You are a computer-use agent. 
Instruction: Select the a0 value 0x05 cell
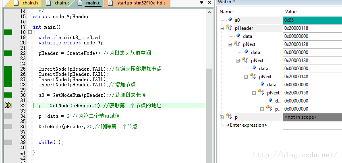[312, 20]
